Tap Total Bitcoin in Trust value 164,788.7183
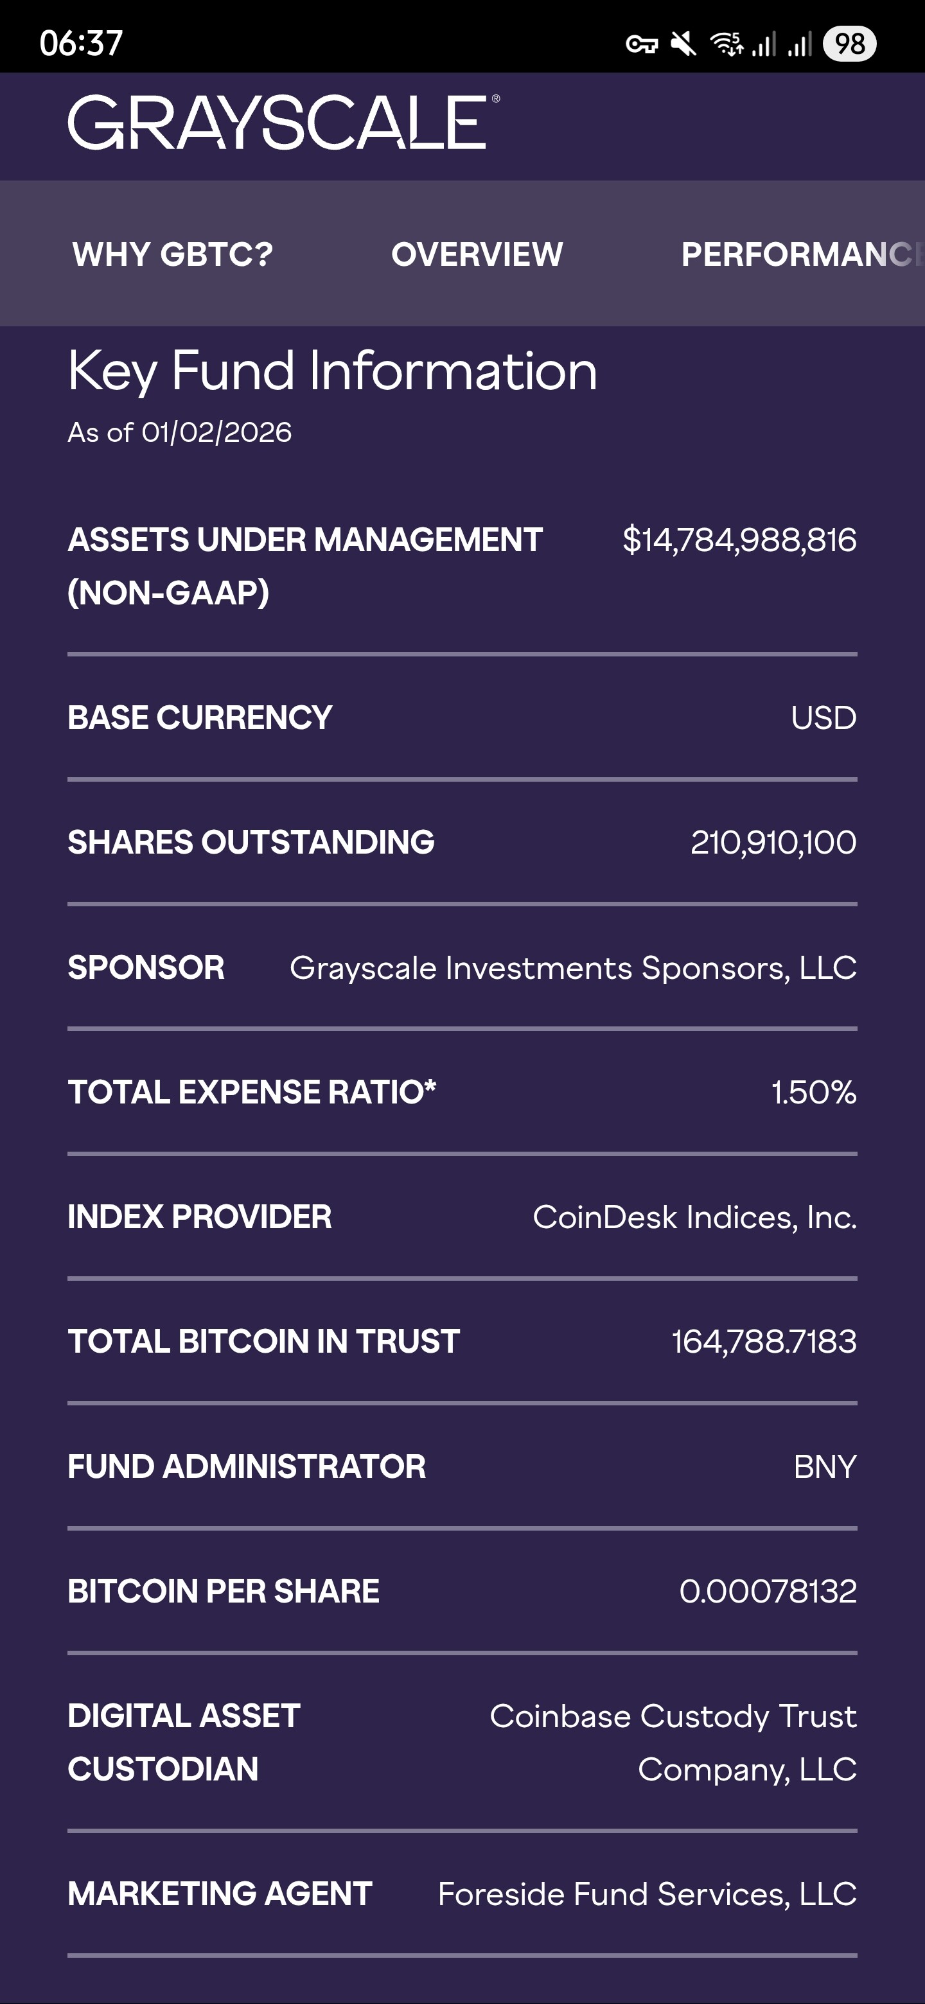Screen dimensions: 925x2004 click(764, 1342)
